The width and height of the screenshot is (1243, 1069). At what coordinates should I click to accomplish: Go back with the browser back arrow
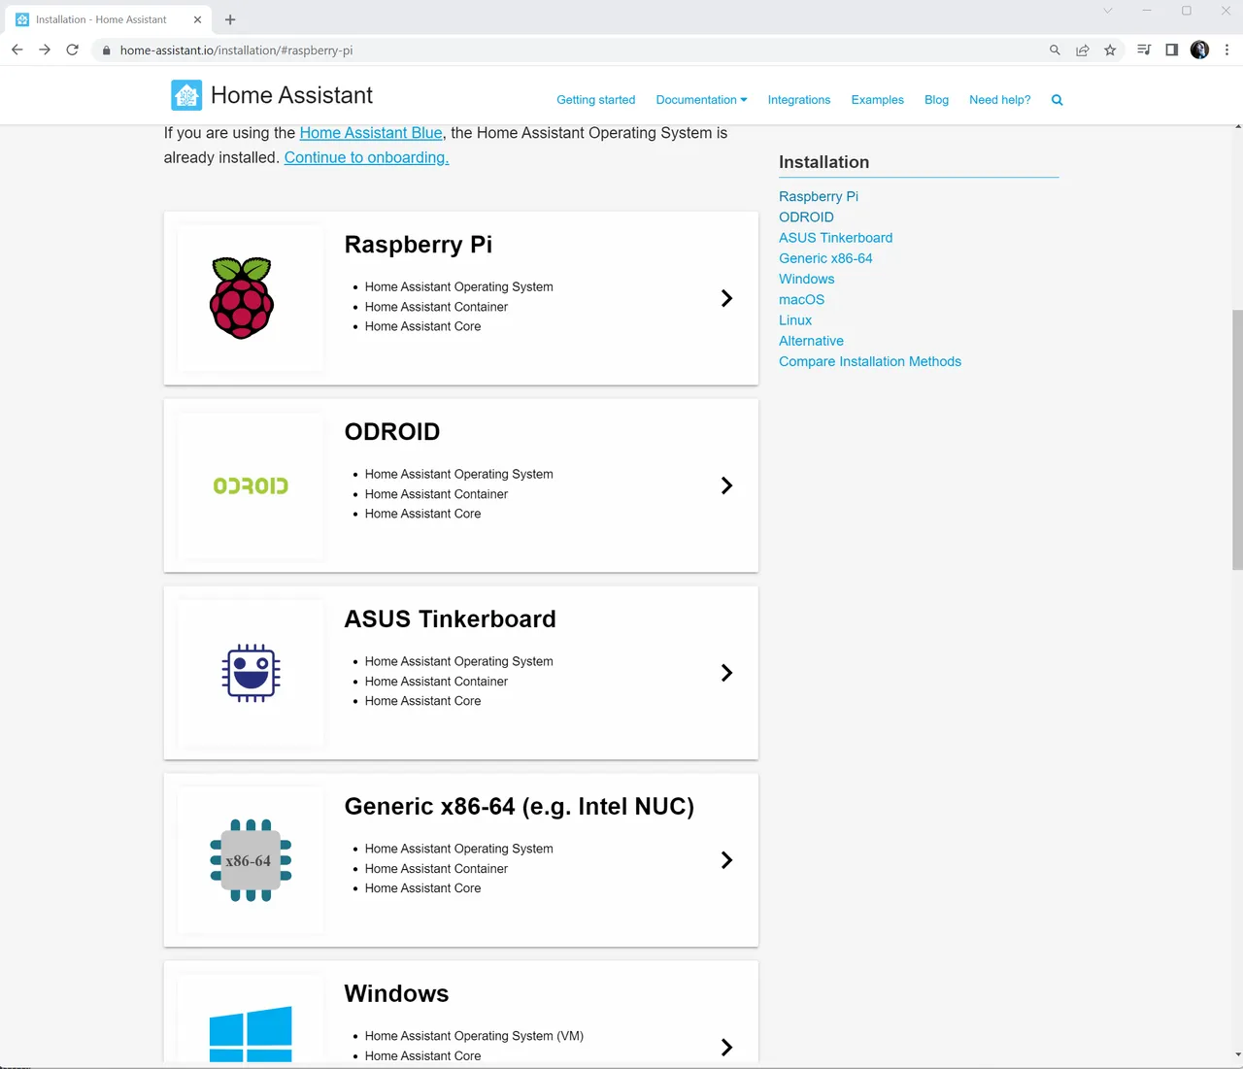coord(17,50)
